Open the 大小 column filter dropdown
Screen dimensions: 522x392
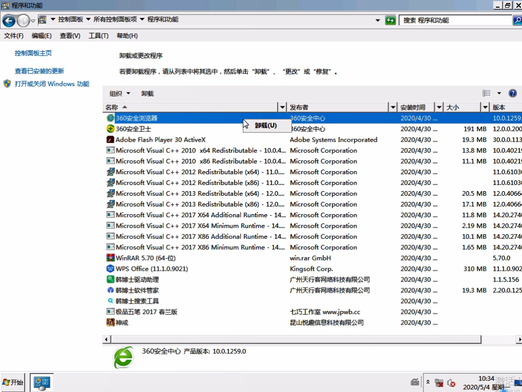(485, 107)
